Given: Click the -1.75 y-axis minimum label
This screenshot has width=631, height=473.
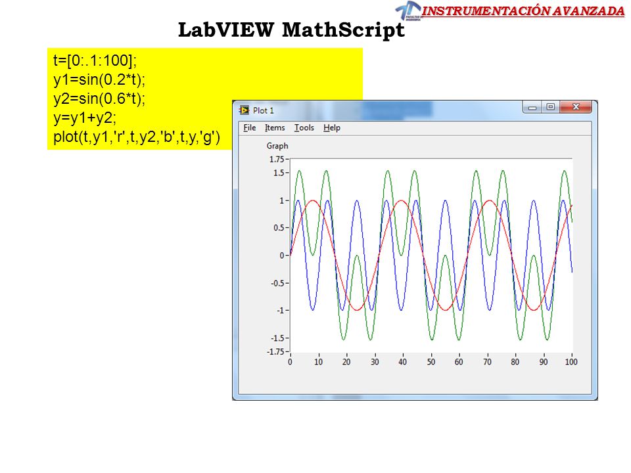Looking at the screenshot, I should [x=275, y=351].
